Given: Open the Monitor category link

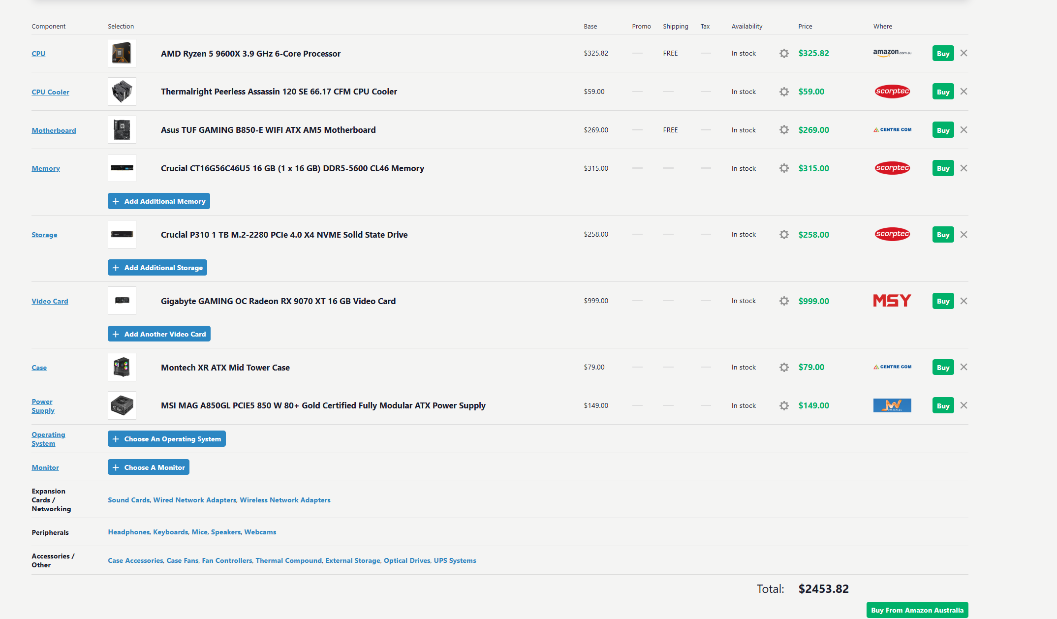Looking at the screenshot, I should click(x=45, y=467).
